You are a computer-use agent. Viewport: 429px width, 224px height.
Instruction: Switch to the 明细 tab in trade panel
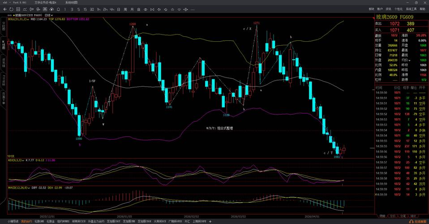click(x=382, y=216)
